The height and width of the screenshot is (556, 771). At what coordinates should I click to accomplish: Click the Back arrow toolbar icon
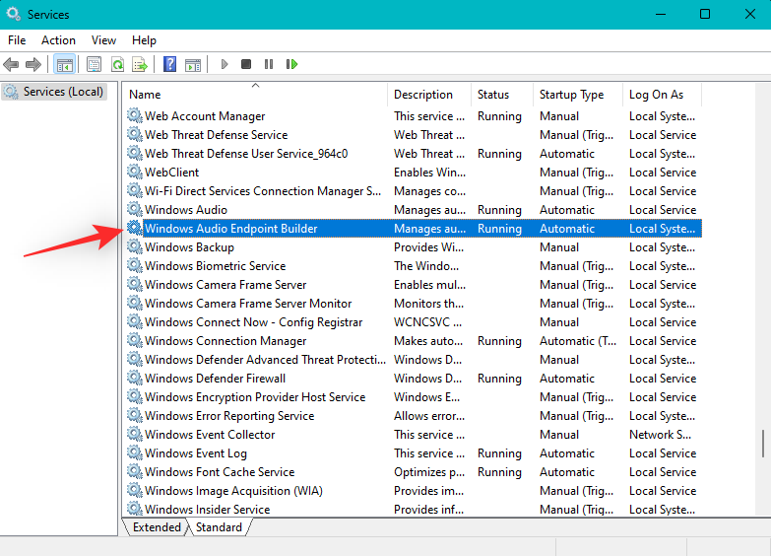click(12, 65)
